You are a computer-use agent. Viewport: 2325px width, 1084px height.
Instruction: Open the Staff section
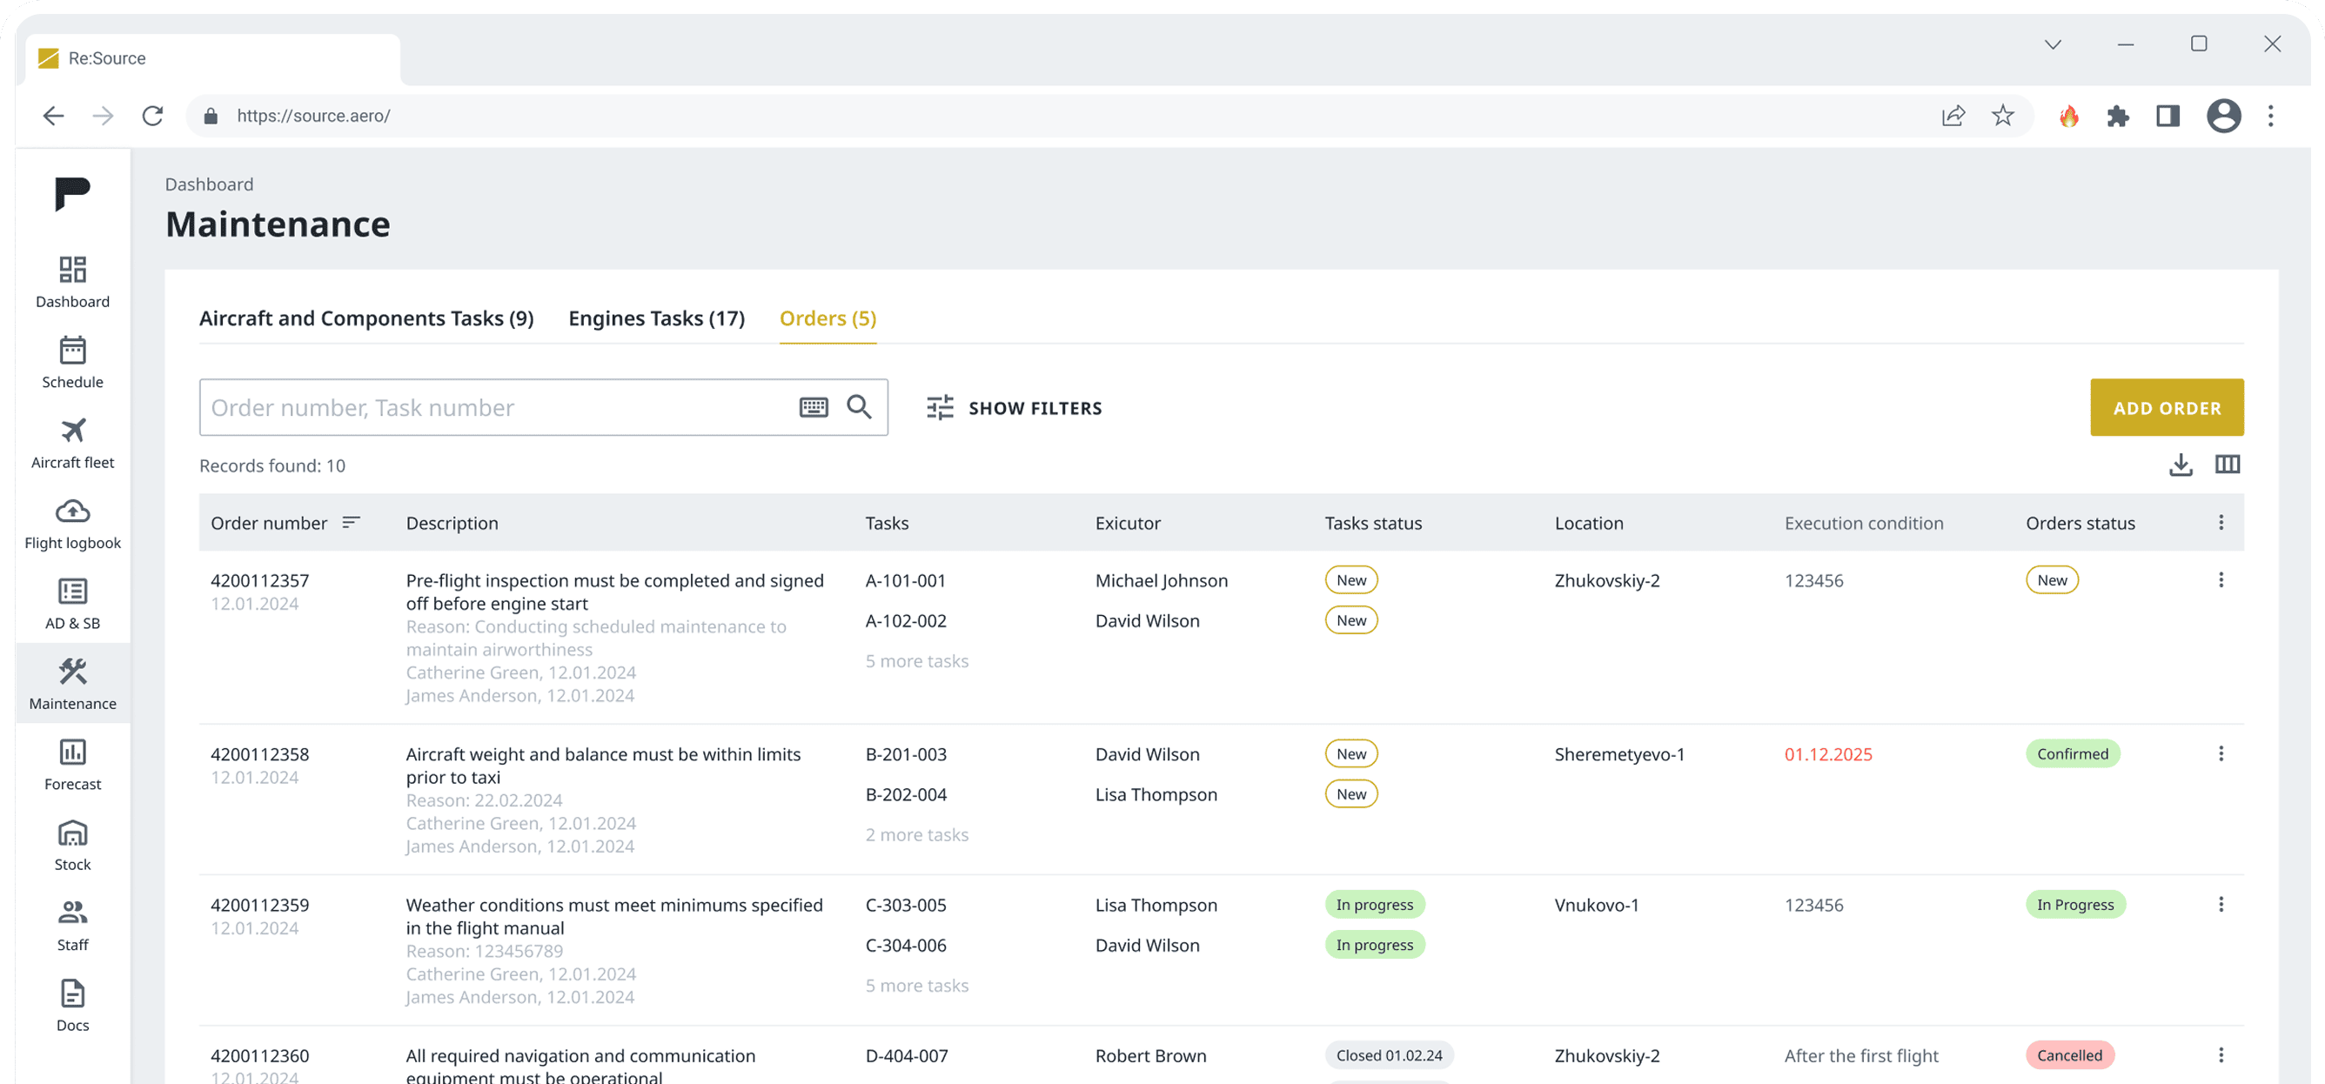(72, 924)
